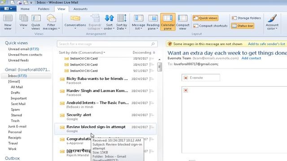Click the blocked Evernote image placeholder
The width and height of the screenshot is (287, 161).
pyautogui.click(x=201, y=78)
